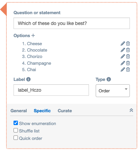Image resolution: width=140 pixels, height=151 pixels.
Task: Collapse settings panel with double chevron
Action: 131,110
